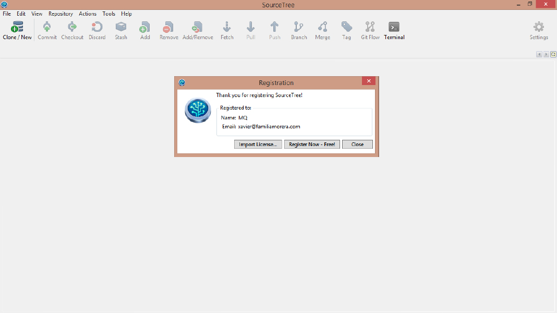Viewport: 557px width, 313px height.
Task: Click the Import License... button
Action: click(x=258, y=145)
